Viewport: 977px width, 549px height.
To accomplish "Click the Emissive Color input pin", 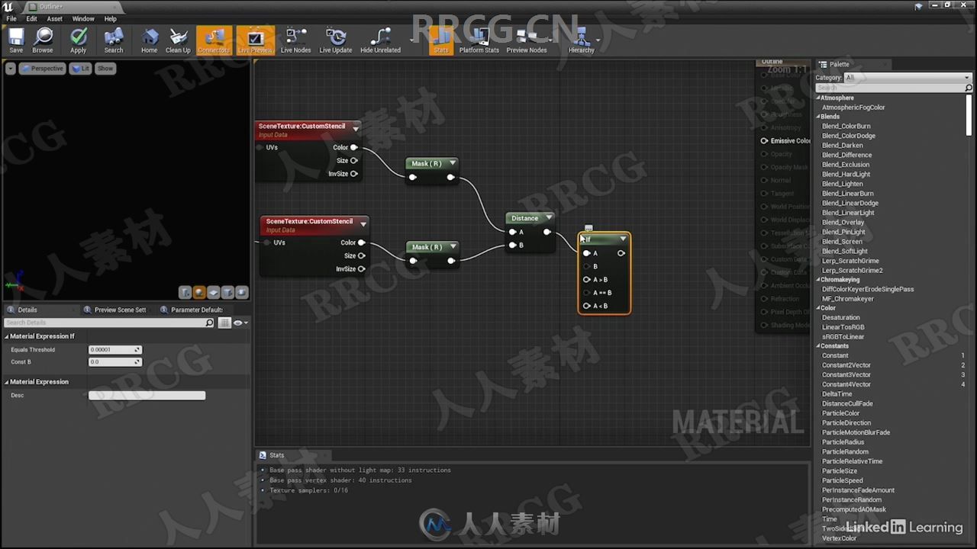I will click(x=764, y=141).
